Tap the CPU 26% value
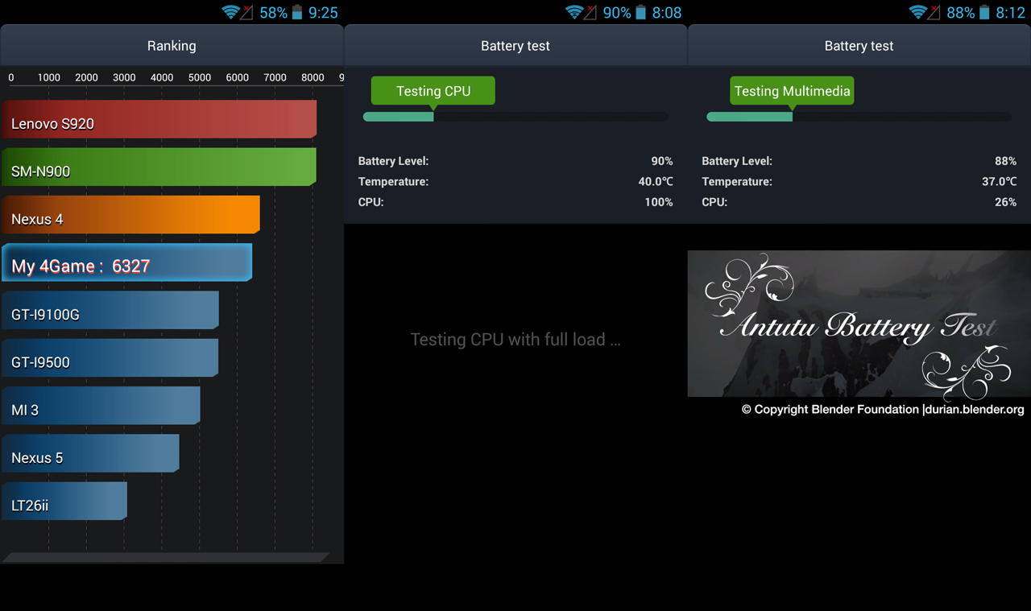Image resolution: width=1031 pixels, height=611 pixels. [x=1005, y=202]
